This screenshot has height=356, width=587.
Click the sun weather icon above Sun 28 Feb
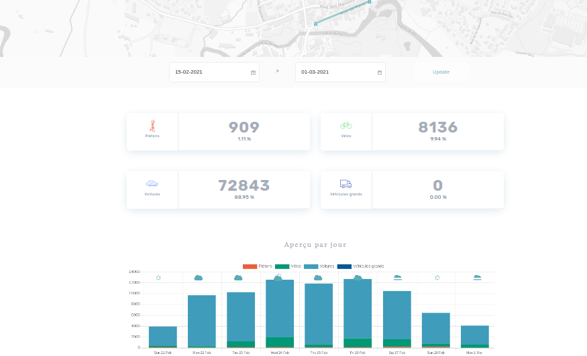coord(437,277)
